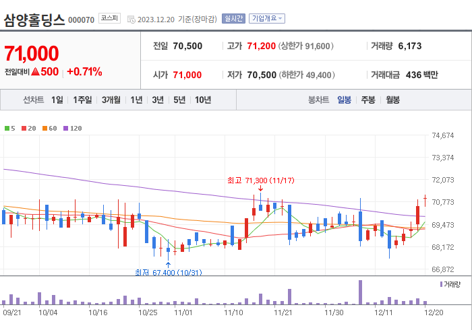472x330 pixels.
Task: Click the +0.71% change percentage
Action: [x=84, y=71]
